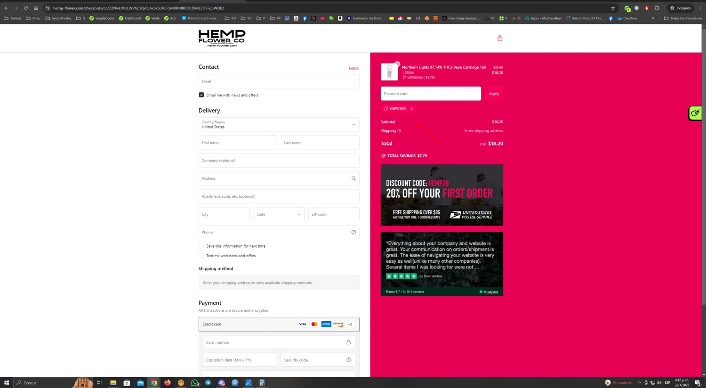The height and width of the screenshot is (388, 706).
Task: Click the phone field help icon
Action: point(353,232)
